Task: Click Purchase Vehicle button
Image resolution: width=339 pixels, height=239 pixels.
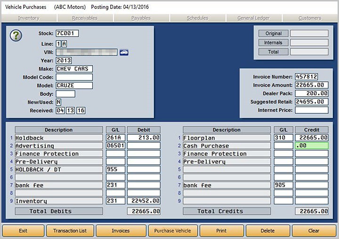Action: (173, 231)
